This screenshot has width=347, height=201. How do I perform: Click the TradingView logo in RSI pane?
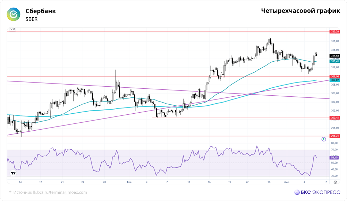click(13, 173)
